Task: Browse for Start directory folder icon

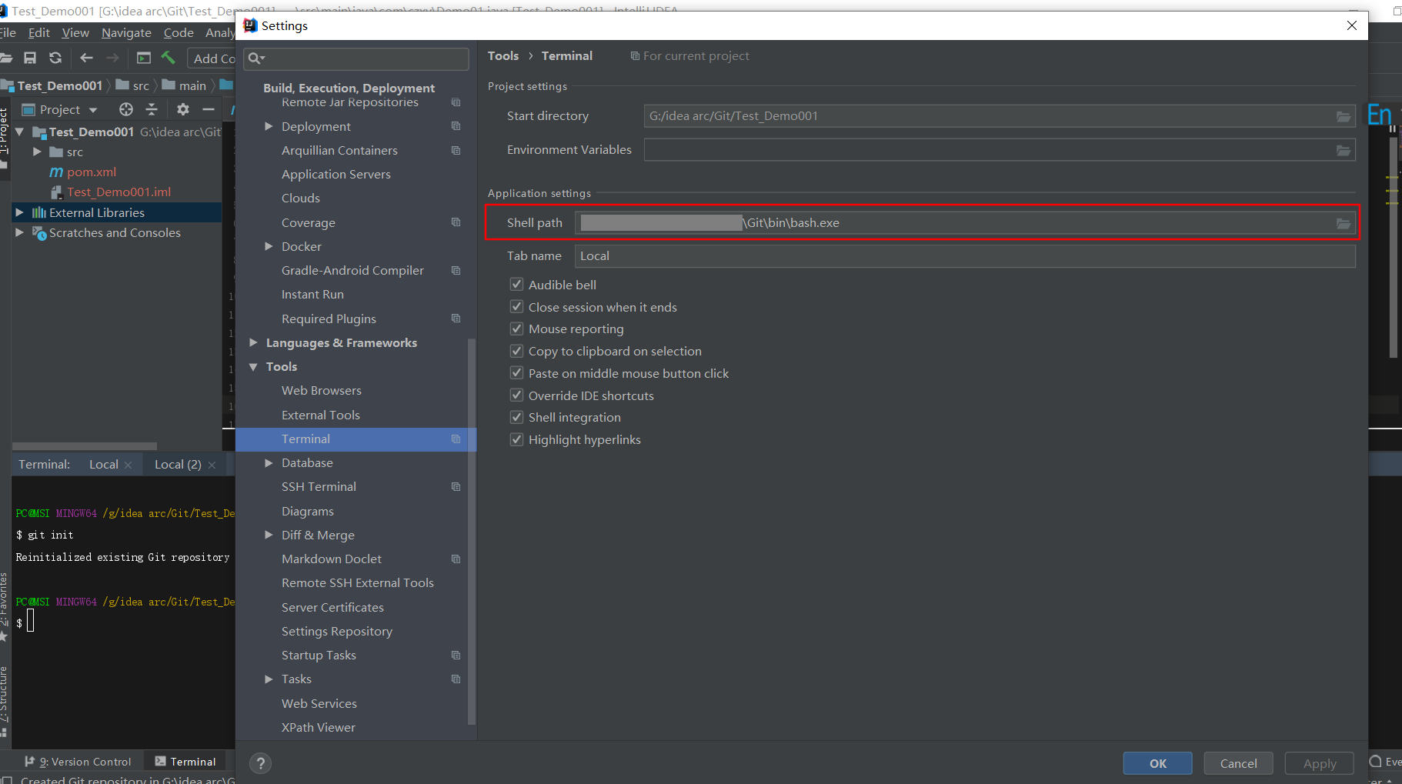Action: click(1344, 116)
